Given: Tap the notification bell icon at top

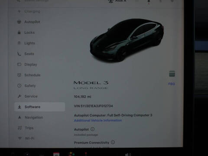Looking at the screenshot, I should pos(149,1).
